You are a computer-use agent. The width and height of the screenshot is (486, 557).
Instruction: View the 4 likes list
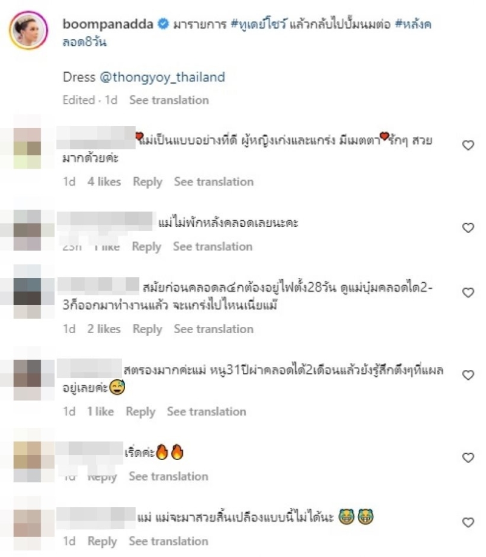click(x=104, y=182)
